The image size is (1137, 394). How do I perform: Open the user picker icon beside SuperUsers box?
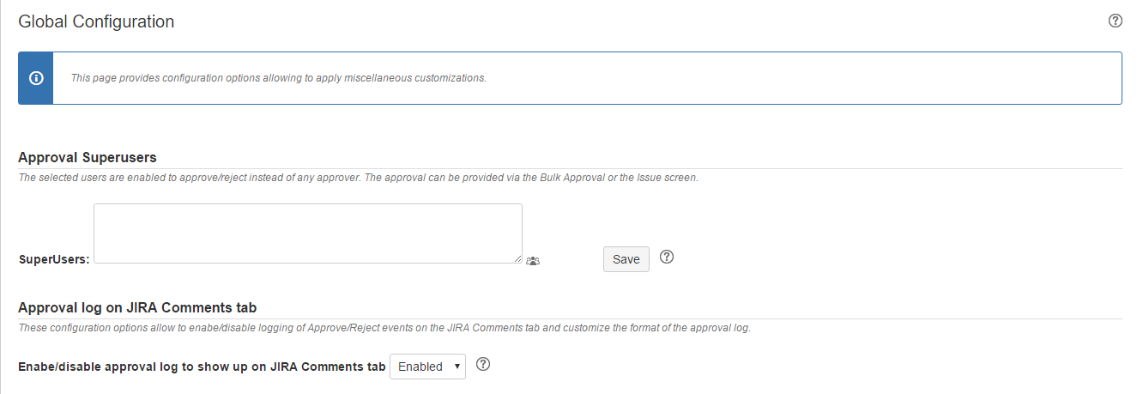coord(533,260)
